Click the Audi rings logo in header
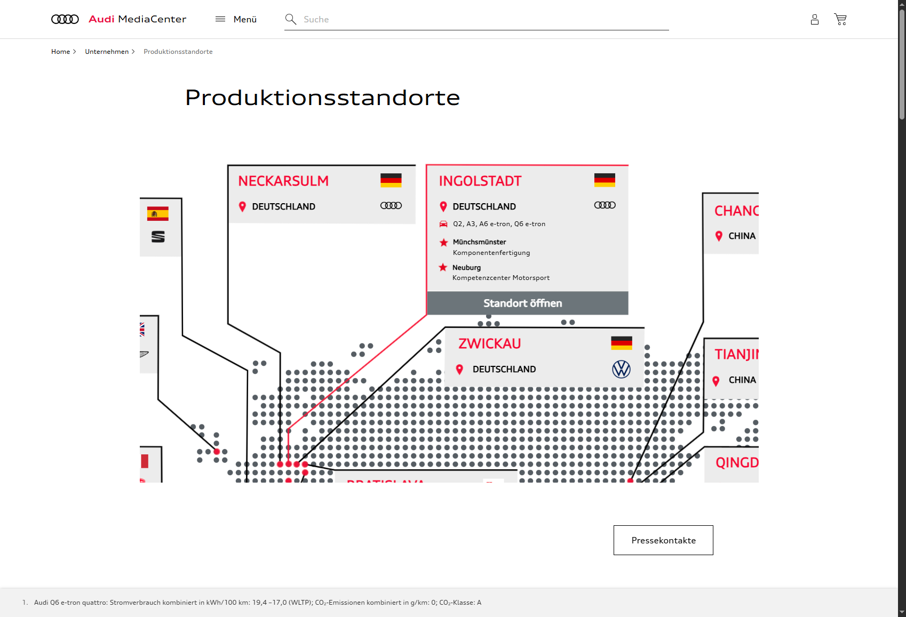Image resolution: width=906 pixels, height=617 pixels. [x=65, y=19]
